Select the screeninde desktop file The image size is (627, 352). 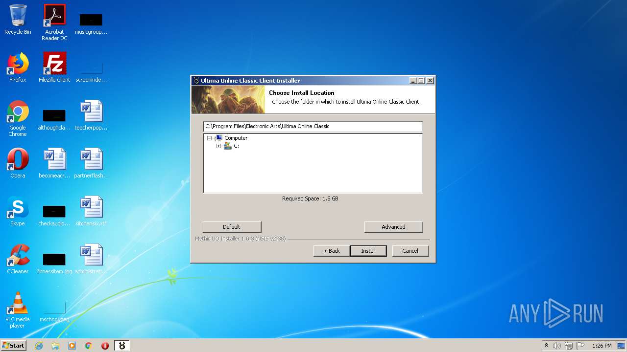tap(91, 71)
